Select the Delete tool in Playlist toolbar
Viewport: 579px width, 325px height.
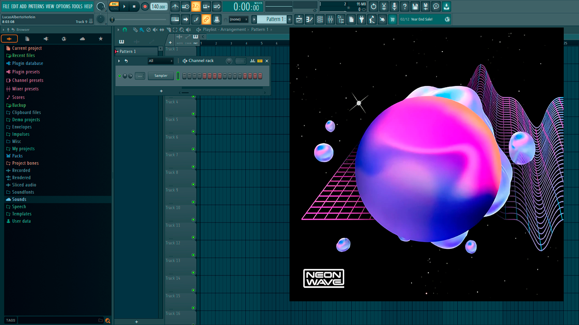pos(148,30)
